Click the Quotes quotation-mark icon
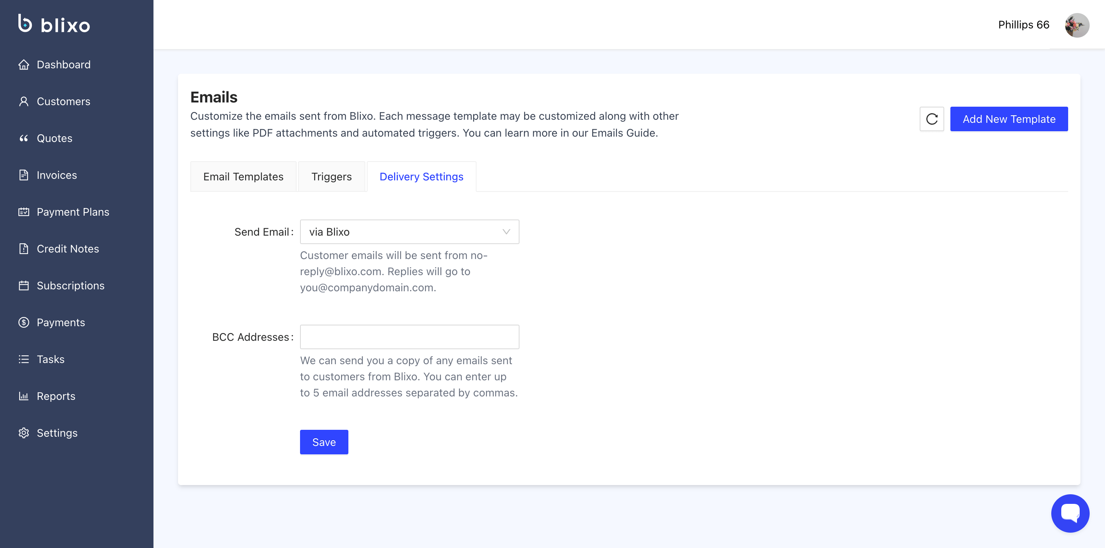Screen dimensions: 1105x548 (x=23, y=138)
